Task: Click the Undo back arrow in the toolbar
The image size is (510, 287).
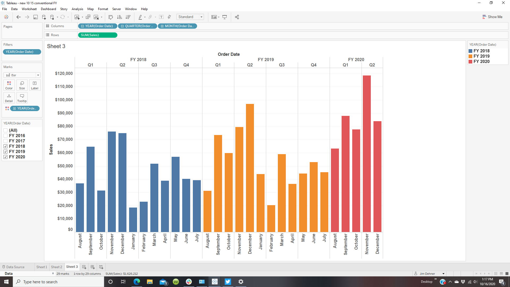Action: 18,17
